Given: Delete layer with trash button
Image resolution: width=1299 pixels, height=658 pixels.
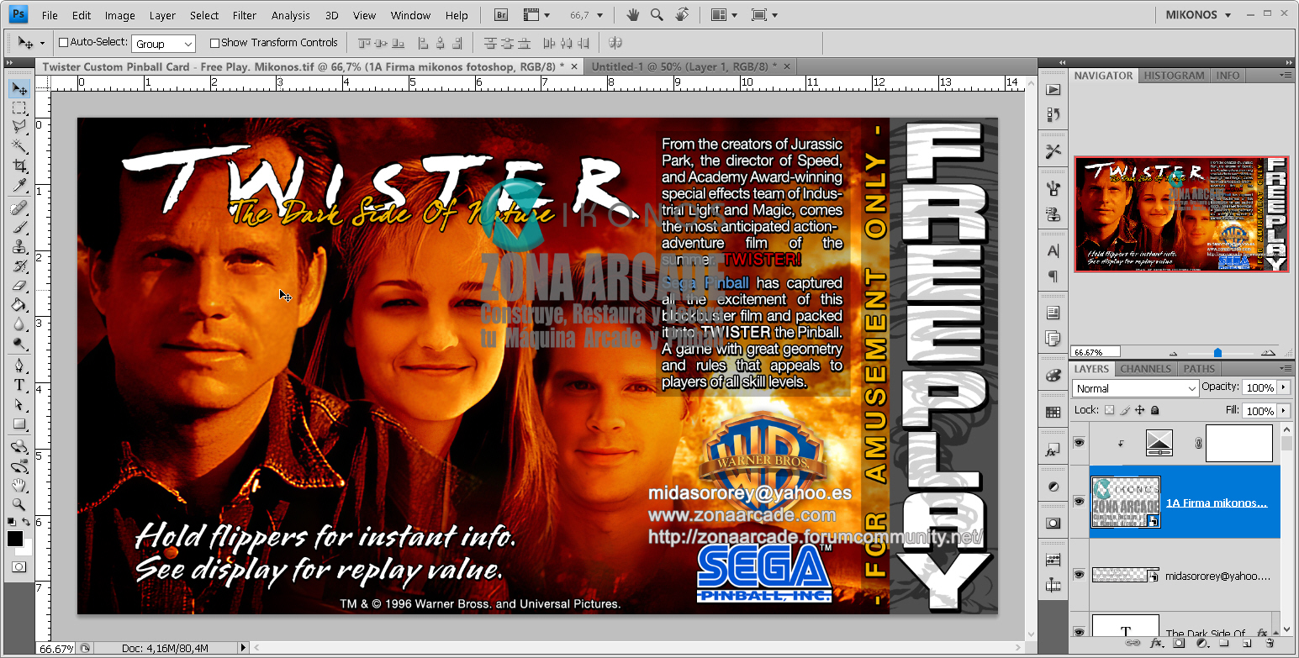Looking at the screenshot, I should (x=1270, y=643).
